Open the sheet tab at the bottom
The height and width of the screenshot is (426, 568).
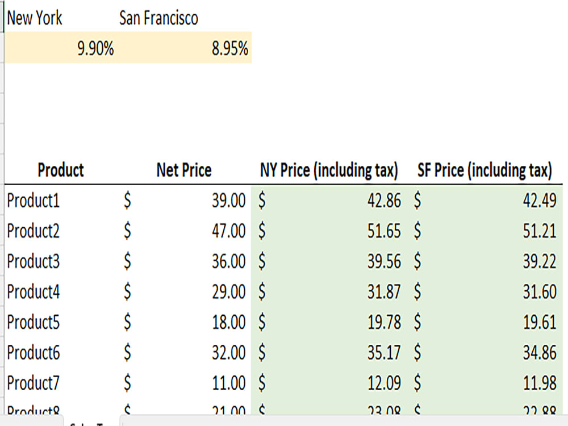coord(91,423)
